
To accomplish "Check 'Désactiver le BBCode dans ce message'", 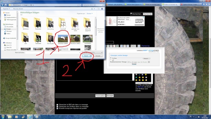I will pyautogui.click(x=57, y=105).
